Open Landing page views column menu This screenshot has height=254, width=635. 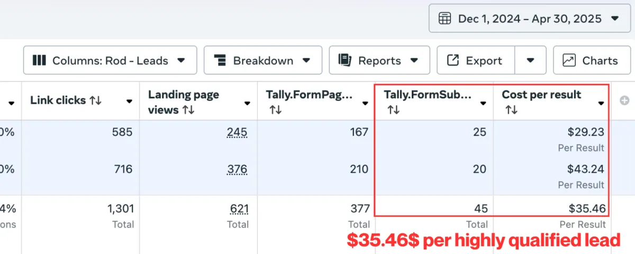(247, 103)
